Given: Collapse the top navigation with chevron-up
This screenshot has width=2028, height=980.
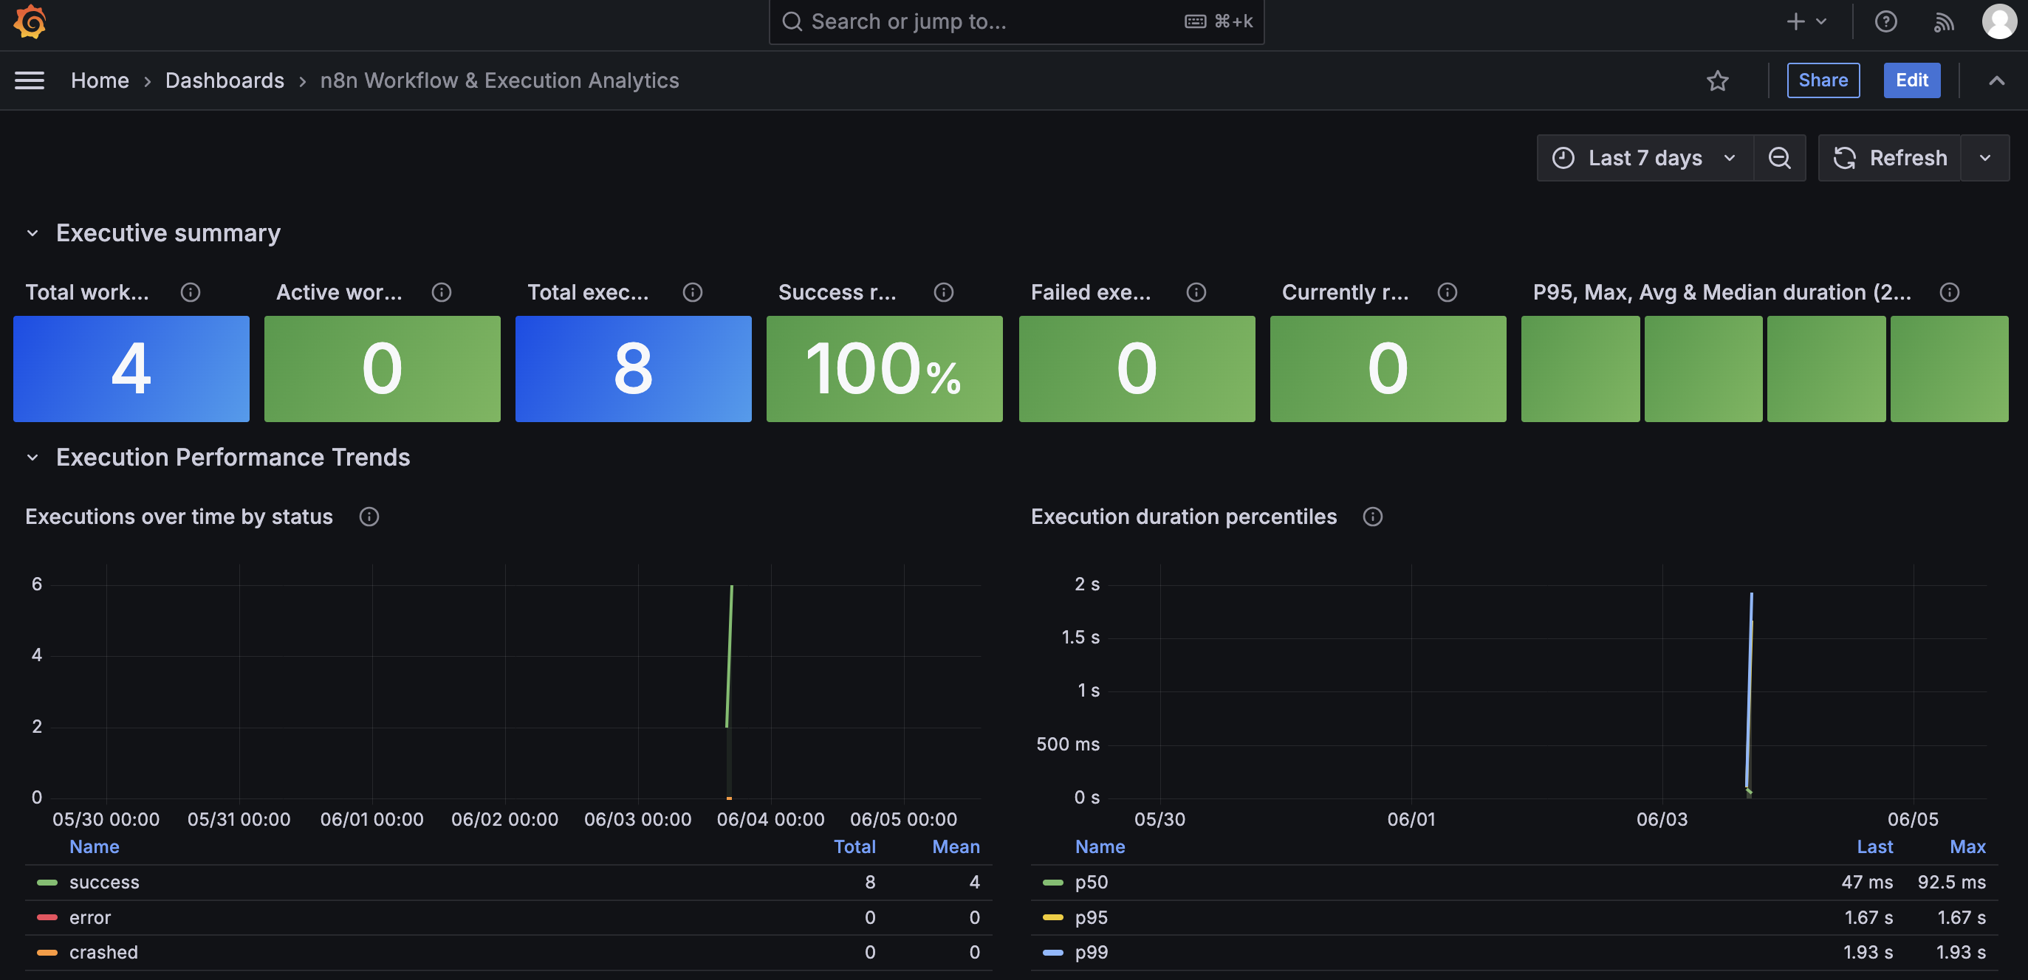Looking at the screenshot, I should (x=1996, y=80).
